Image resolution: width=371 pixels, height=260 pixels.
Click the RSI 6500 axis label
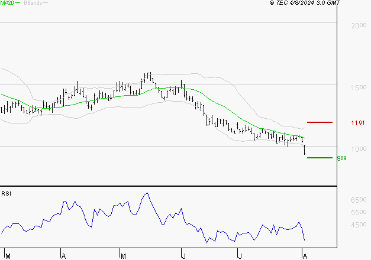click(x=359, y=200)
